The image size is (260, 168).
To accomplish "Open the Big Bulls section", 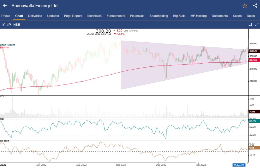I will coord(179,16).
